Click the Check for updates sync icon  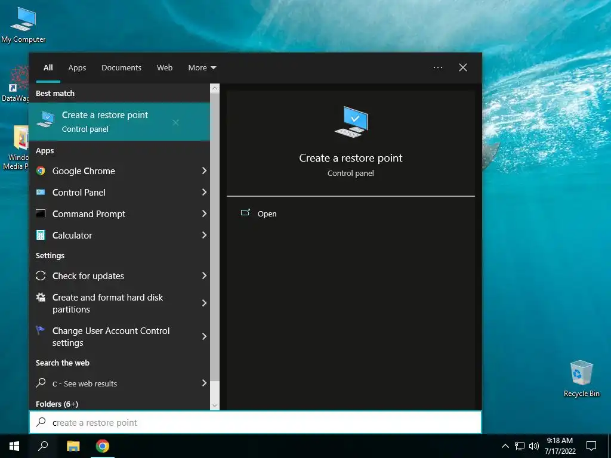[41, 276]
